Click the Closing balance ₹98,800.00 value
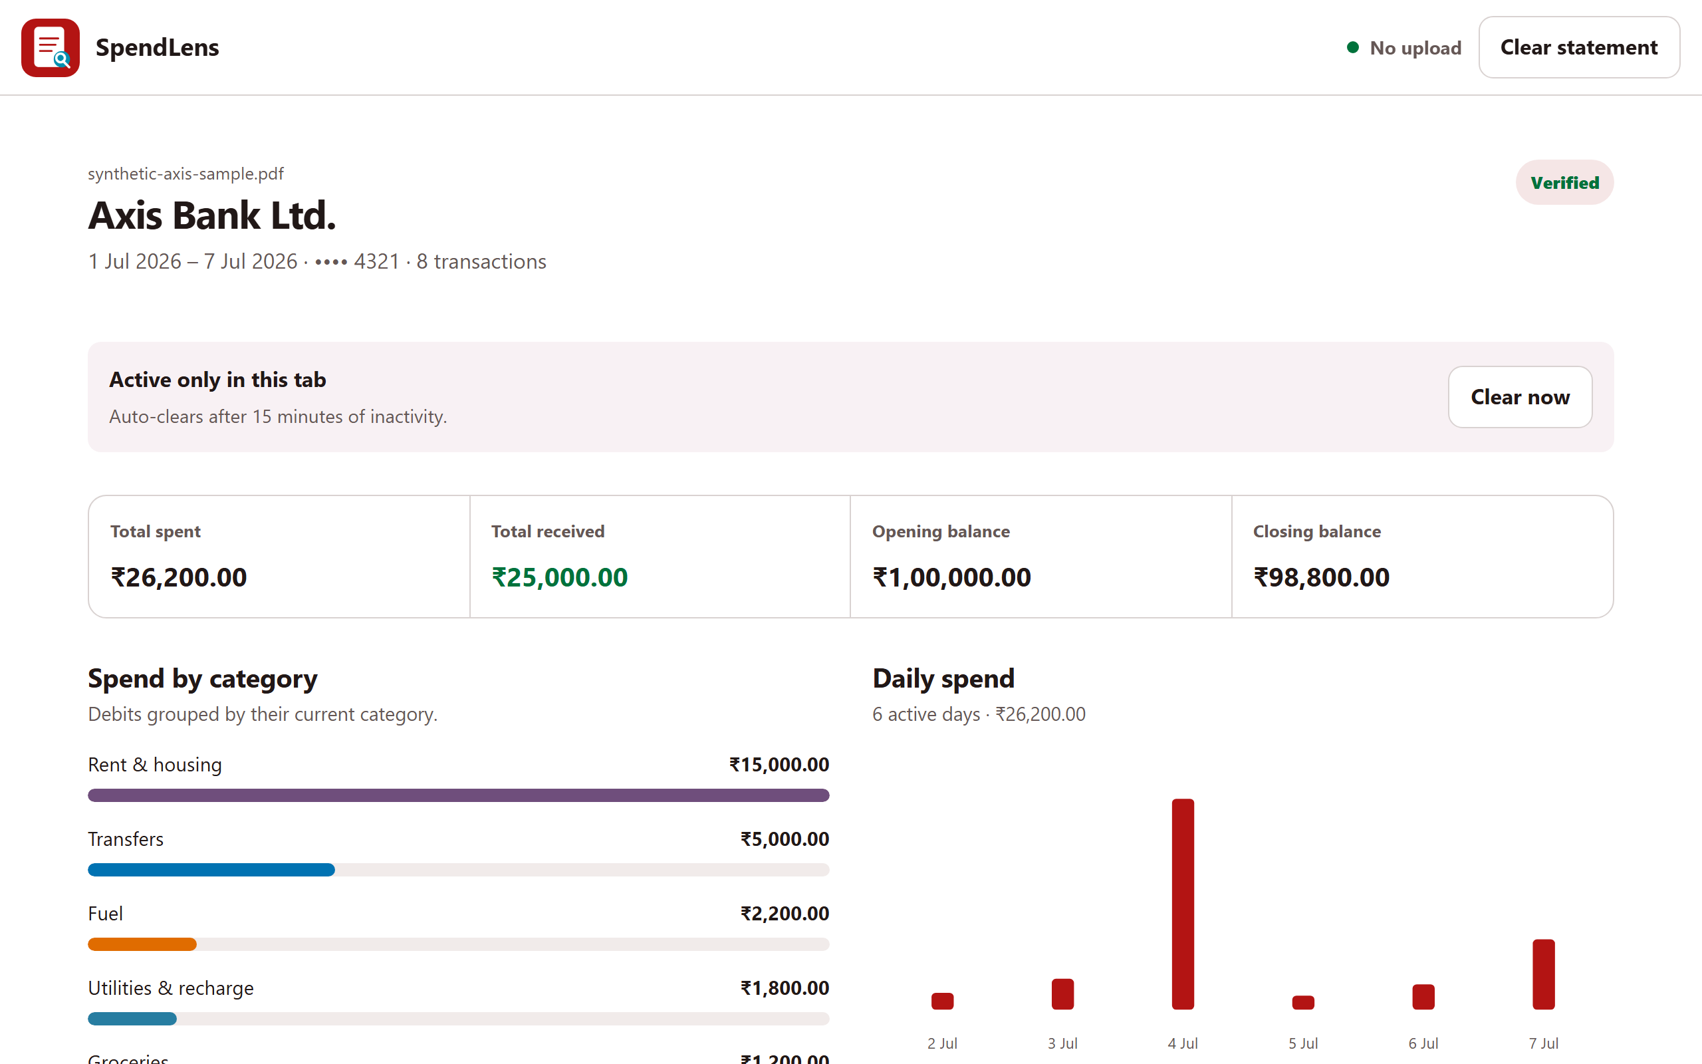1702x1064 pixels. [x=1321, y=577]
